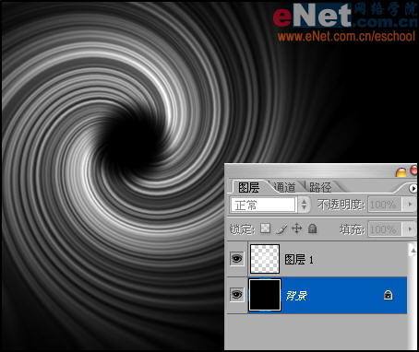Click the orange minimize panel button
The image size is (419, 352).
click(401, 172)
